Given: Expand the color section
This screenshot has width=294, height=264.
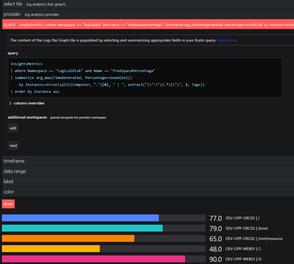Looking at the screenshot, I should [9, 192].
